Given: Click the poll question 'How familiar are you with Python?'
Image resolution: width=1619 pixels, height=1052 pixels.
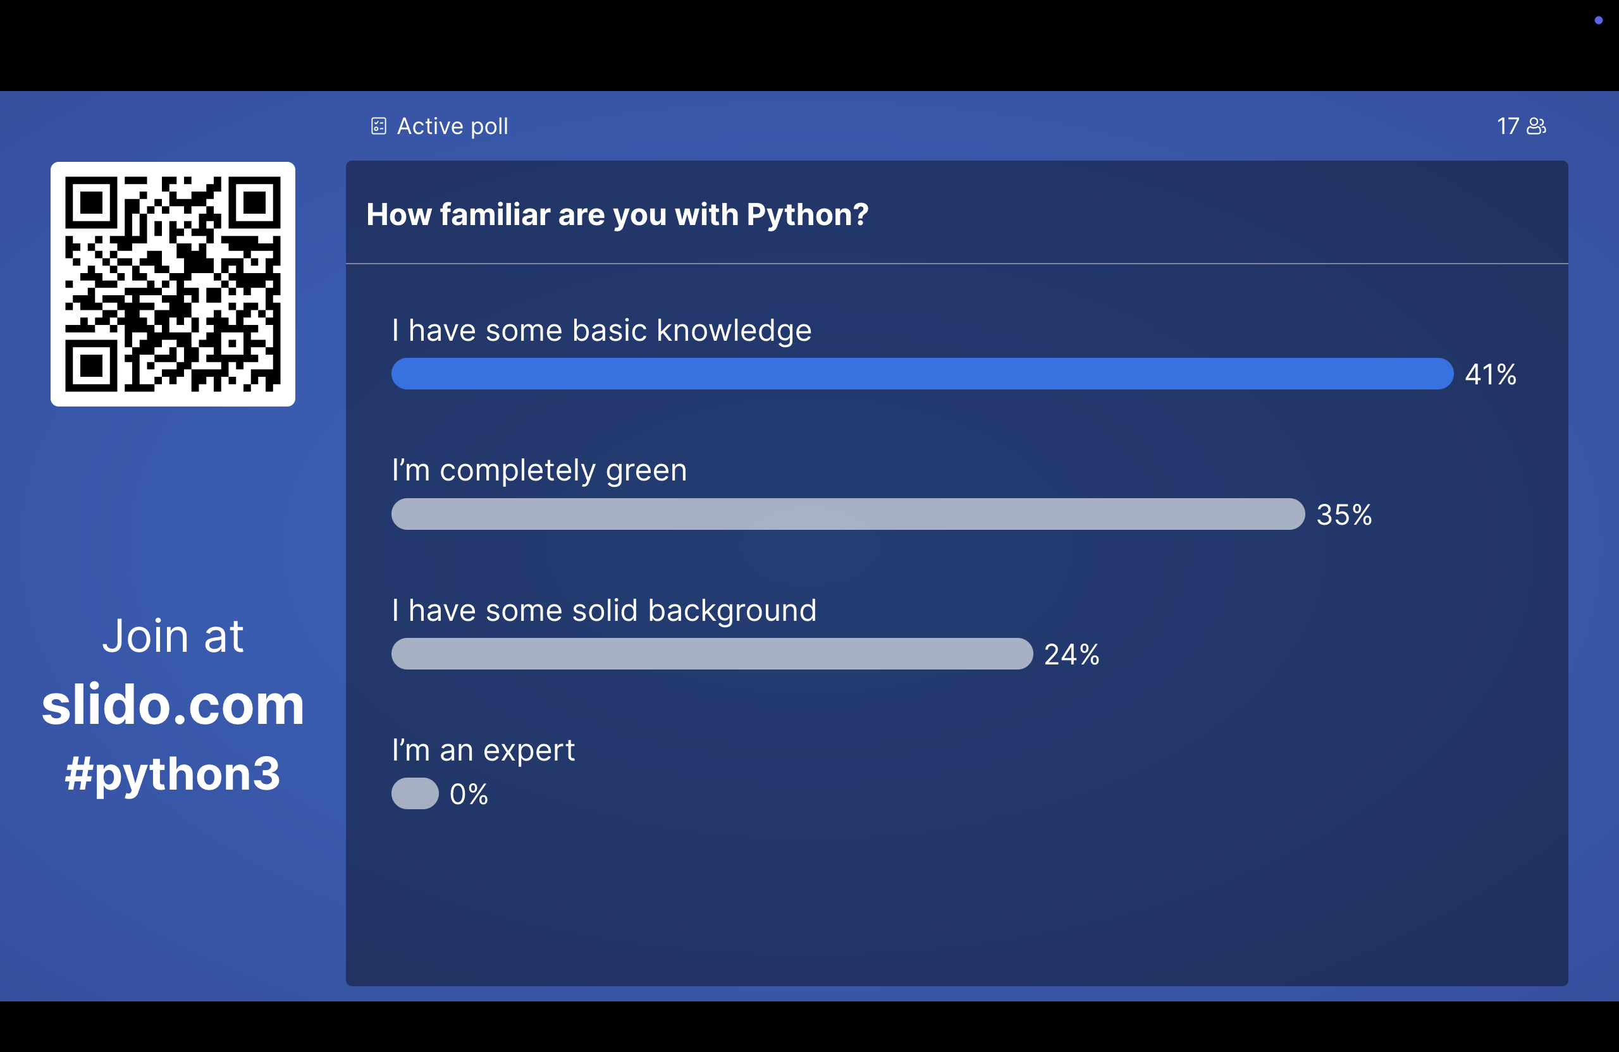Looking at the screenshot, I should pyautogui.click(x=617, y=214).
